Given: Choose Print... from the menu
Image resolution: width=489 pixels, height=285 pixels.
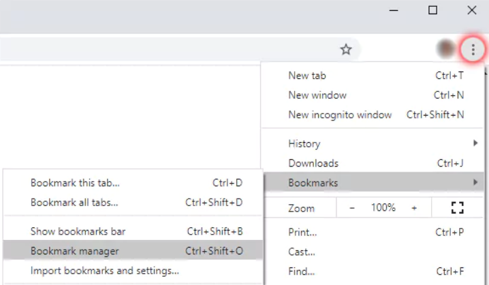Looking at the screenshot, I should [x=373, y=233].
